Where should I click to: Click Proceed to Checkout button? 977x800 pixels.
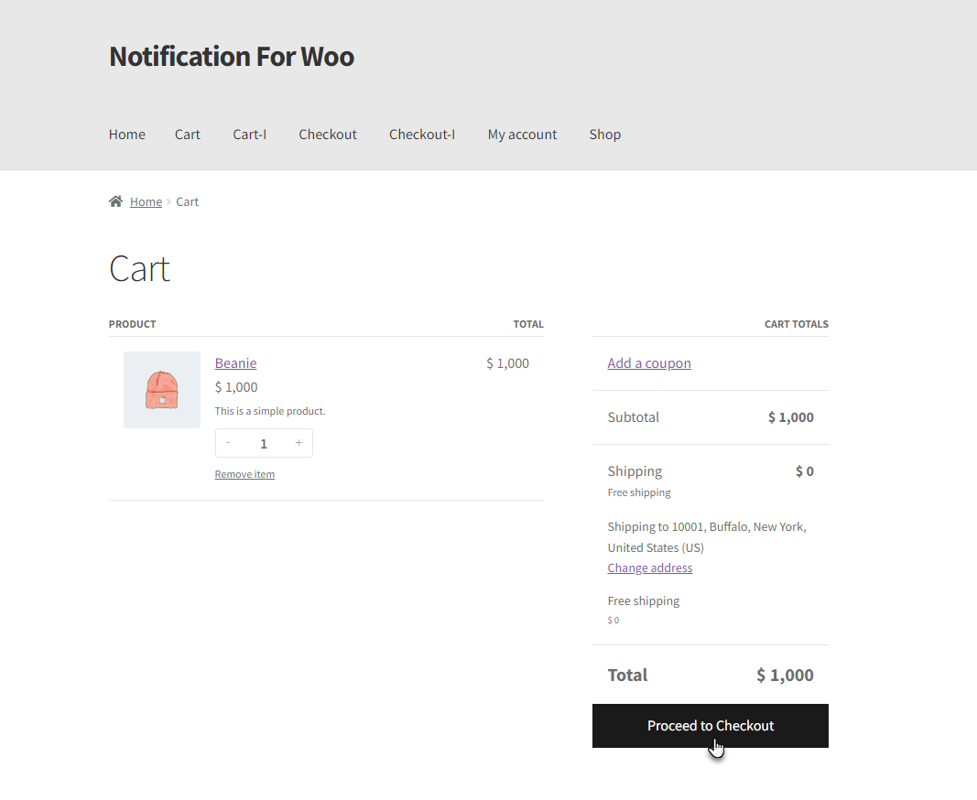click(711, 726)
